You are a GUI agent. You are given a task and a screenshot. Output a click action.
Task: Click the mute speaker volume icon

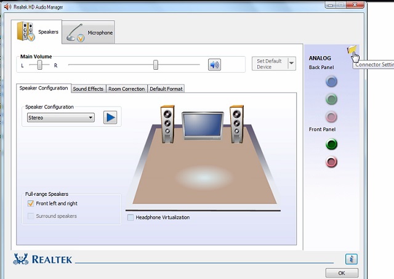click(214, 64)
